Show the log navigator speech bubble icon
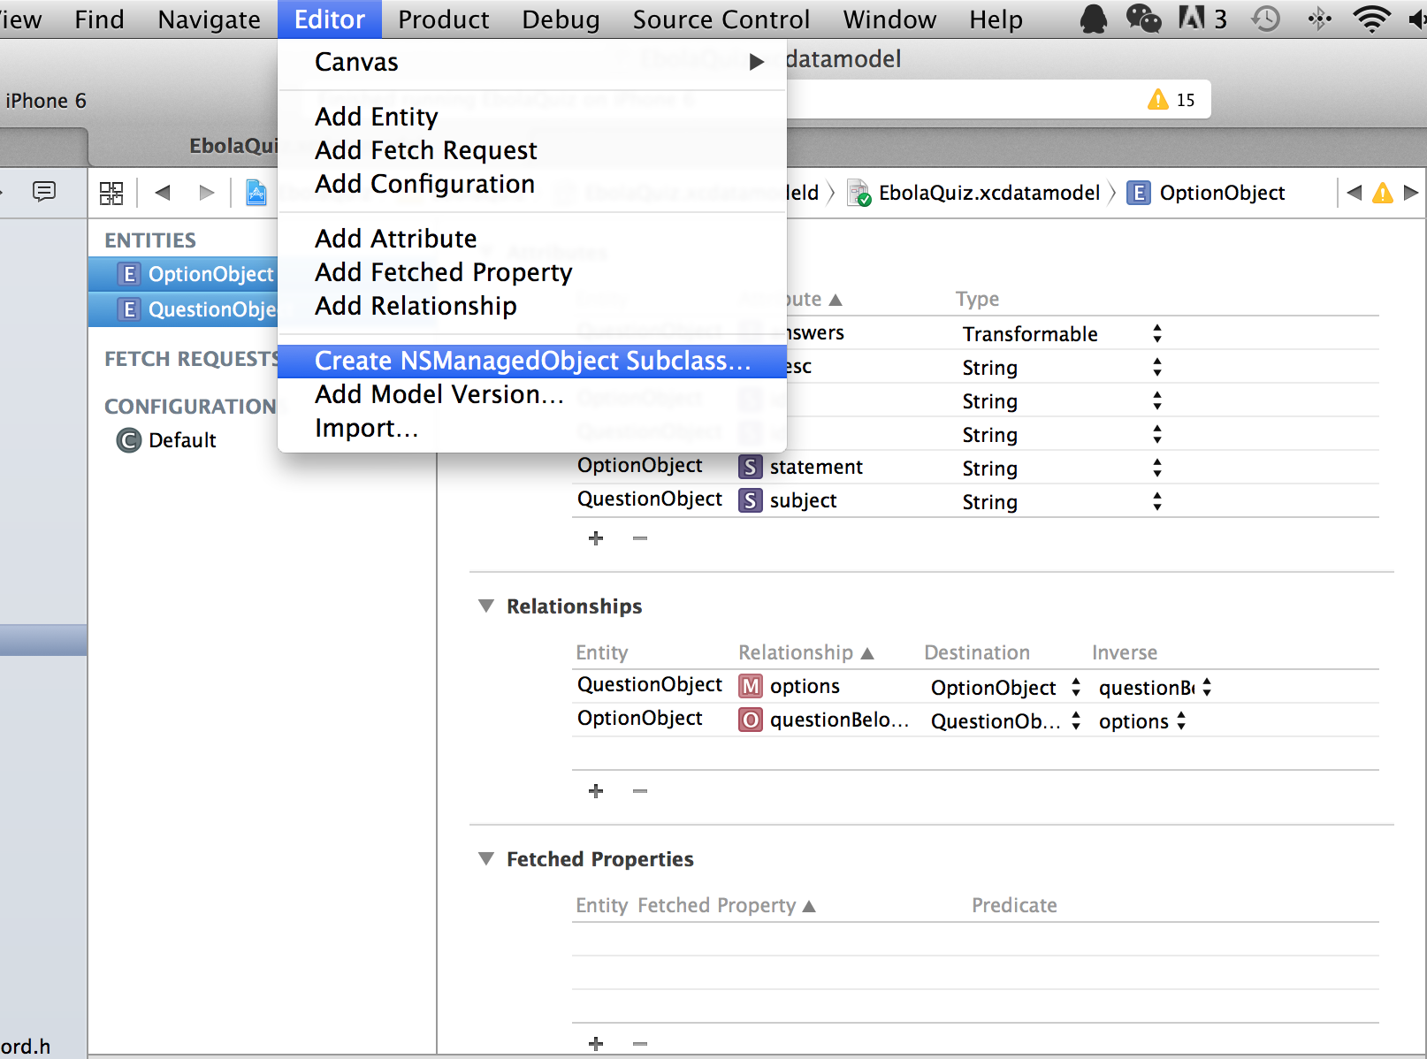Viewport: 1427px width, 1059px height. (43, 191)
